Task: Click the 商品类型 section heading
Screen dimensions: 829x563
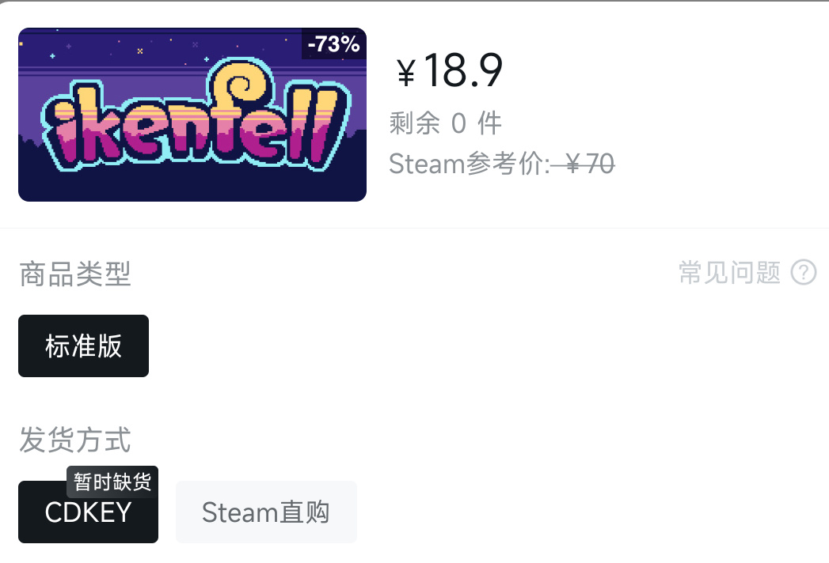Action: 75,274
